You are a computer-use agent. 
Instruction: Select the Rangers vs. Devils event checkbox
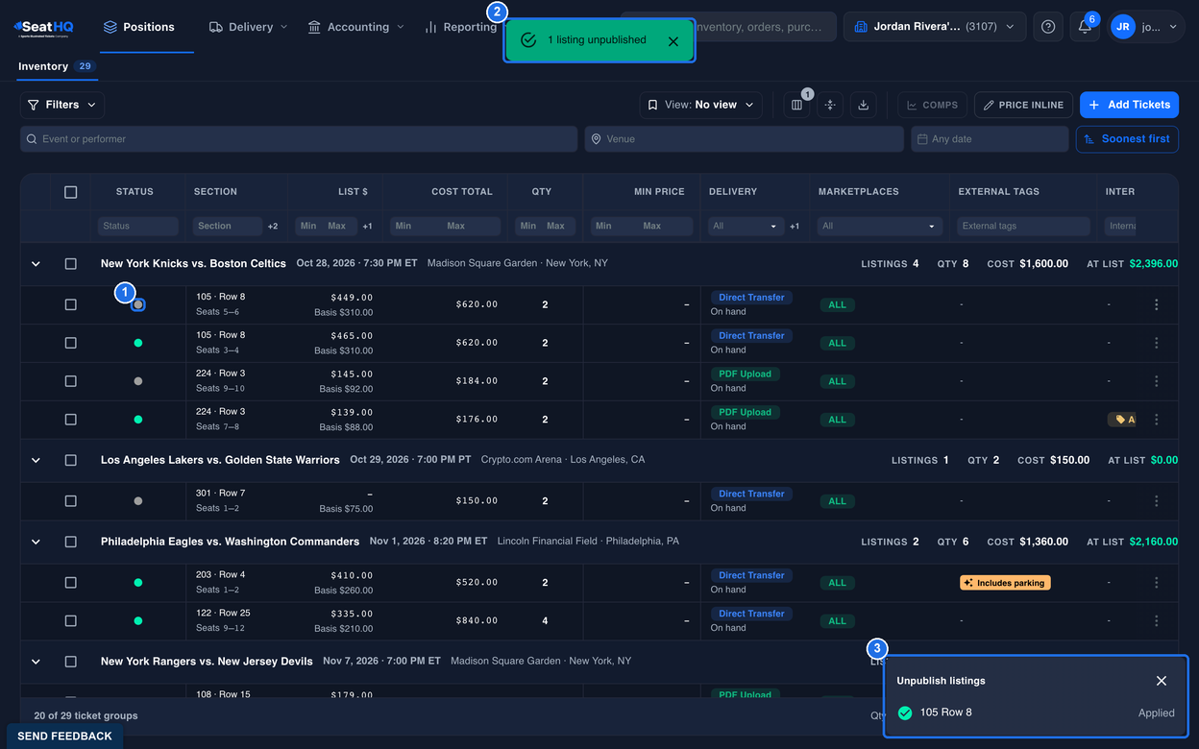(70, 662)
